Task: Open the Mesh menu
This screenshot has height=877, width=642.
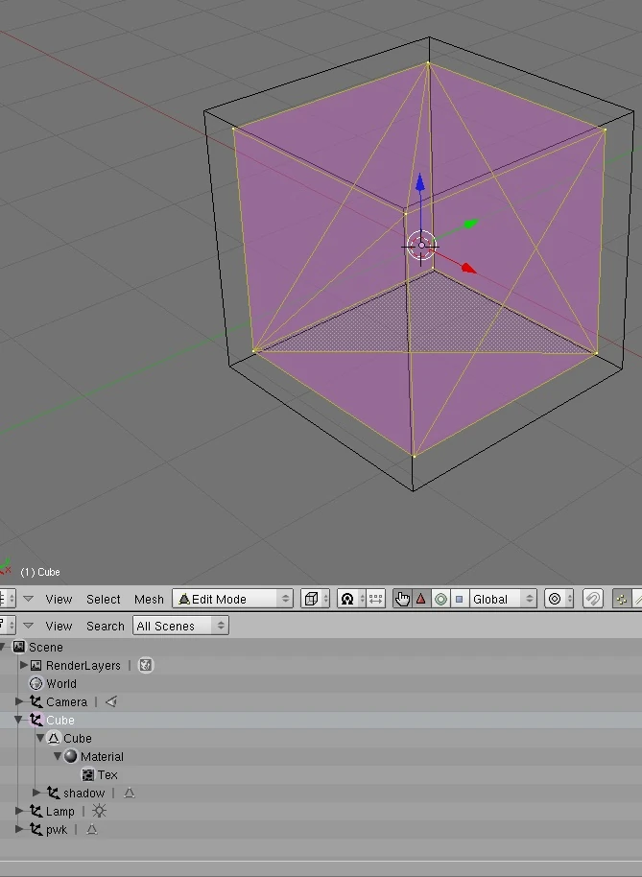Action: 149,599
